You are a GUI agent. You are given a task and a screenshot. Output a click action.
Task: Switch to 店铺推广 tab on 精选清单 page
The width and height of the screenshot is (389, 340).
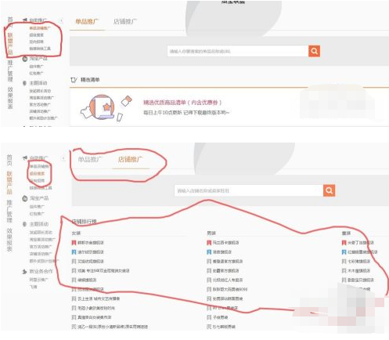tap(125, 21)
